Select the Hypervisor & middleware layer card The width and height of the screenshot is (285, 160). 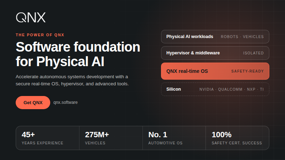coord(215,53)
